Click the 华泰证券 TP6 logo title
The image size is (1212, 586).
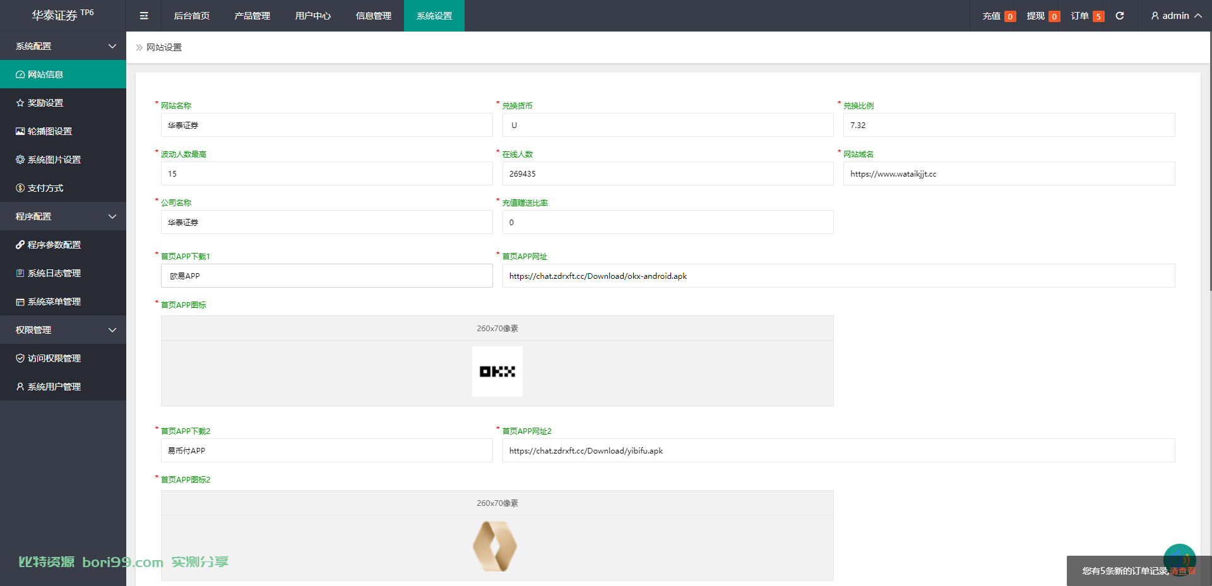[63, 15]
